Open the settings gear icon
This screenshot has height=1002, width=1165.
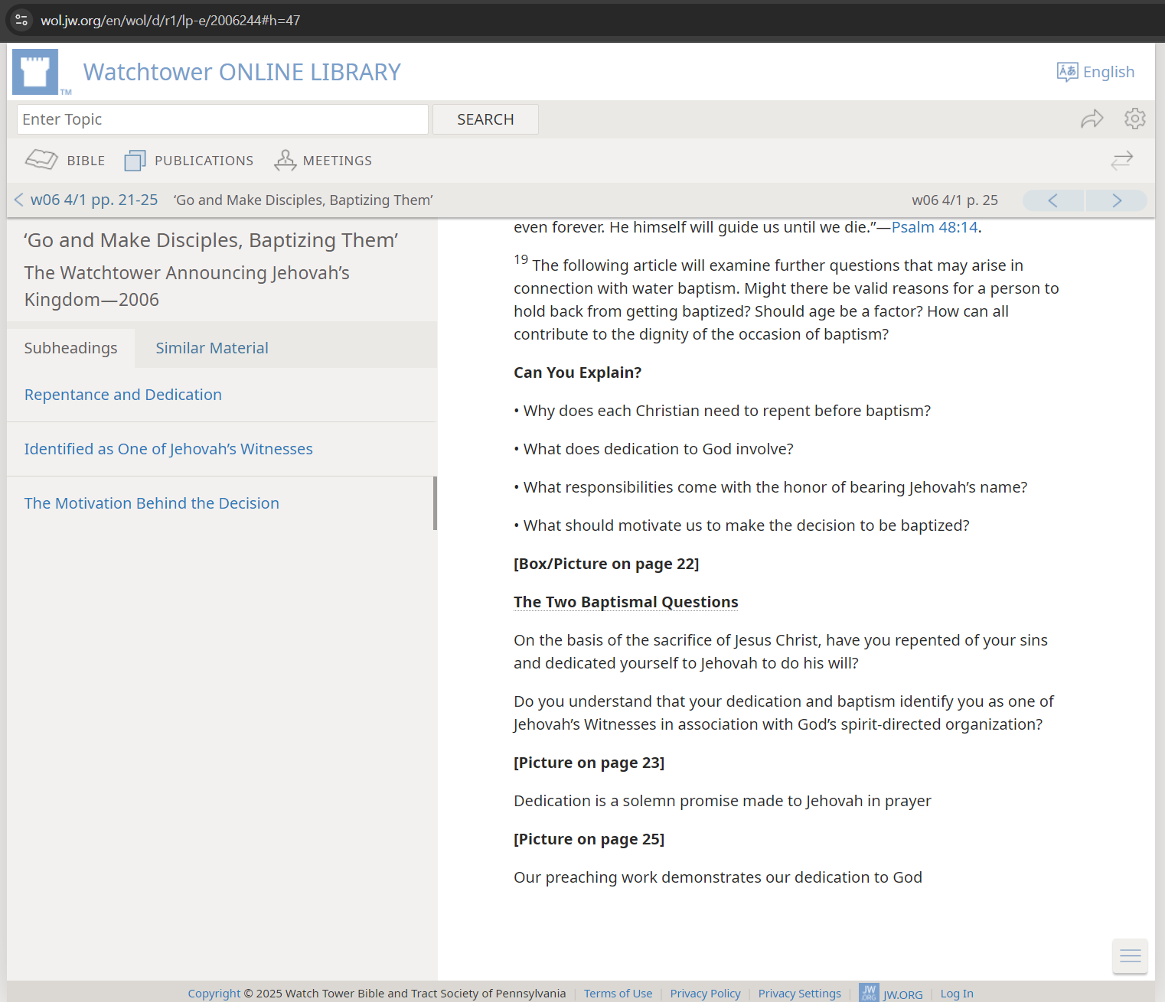pos(1134,119)
